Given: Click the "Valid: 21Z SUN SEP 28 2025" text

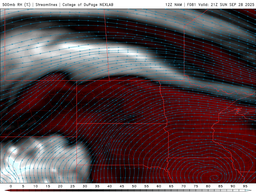Looking at the screenshot, I should (226, 4).
